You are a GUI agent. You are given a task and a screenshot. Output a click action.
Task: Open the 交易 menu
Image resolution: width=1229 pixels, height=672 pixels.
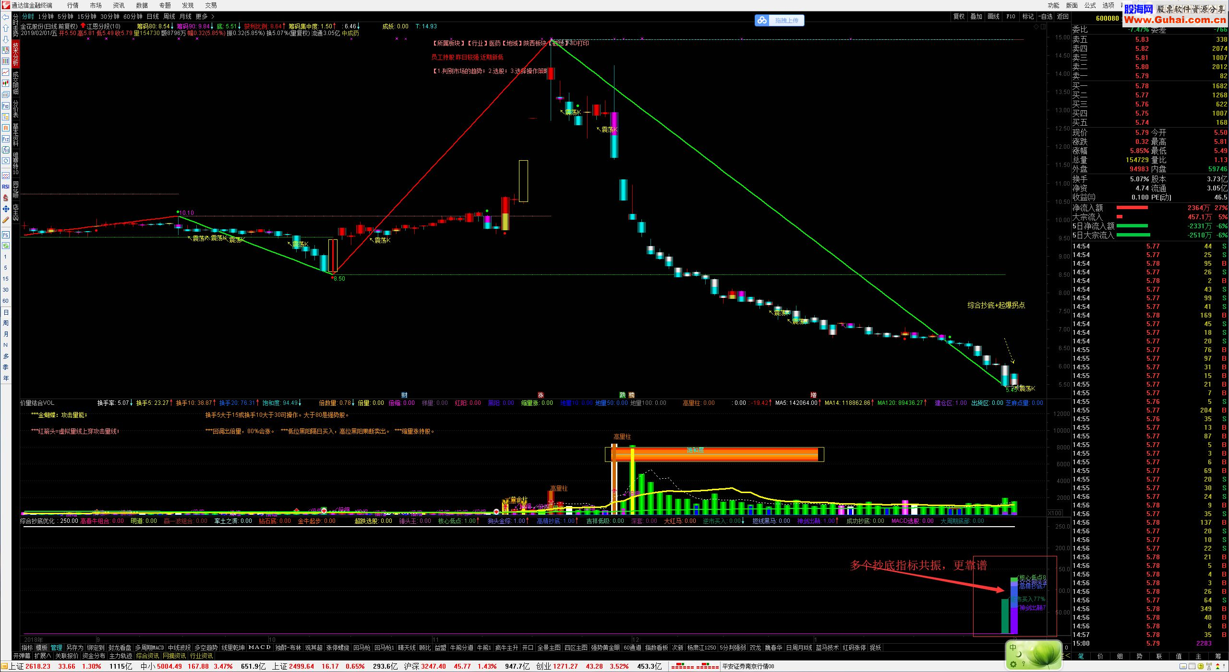pos(211,5)
